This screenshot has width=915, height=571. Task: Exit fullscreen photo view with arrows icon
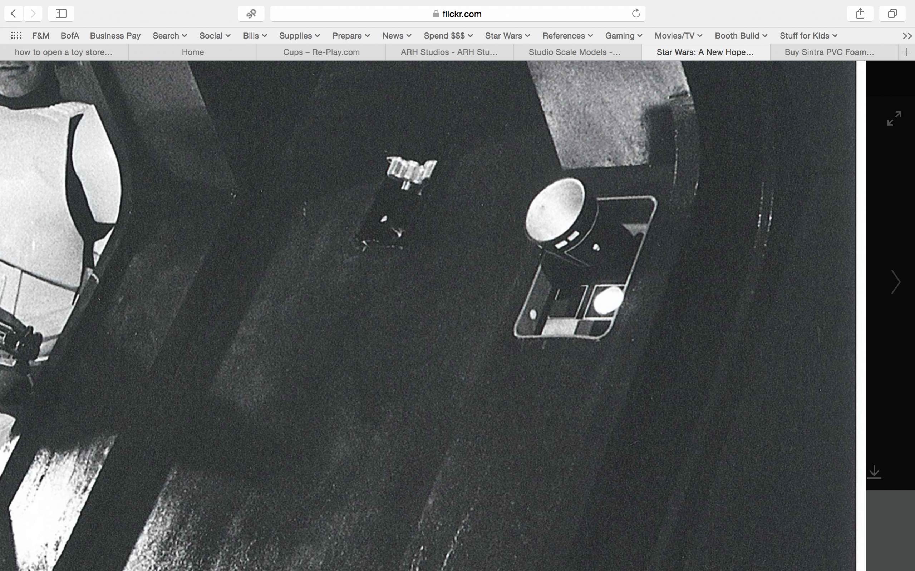coord(894,119)
